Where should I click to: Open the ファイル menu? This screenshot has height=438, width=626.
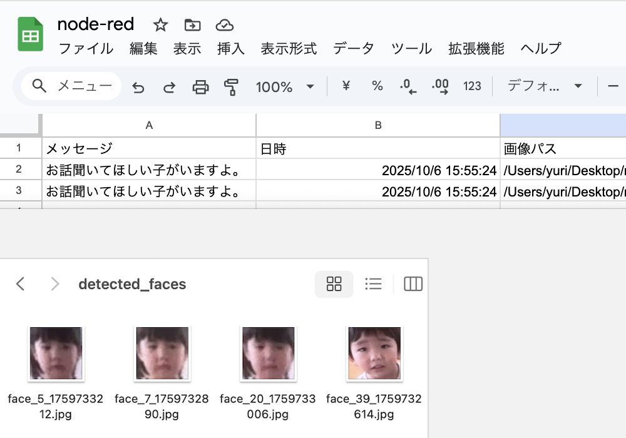(86, 49)
